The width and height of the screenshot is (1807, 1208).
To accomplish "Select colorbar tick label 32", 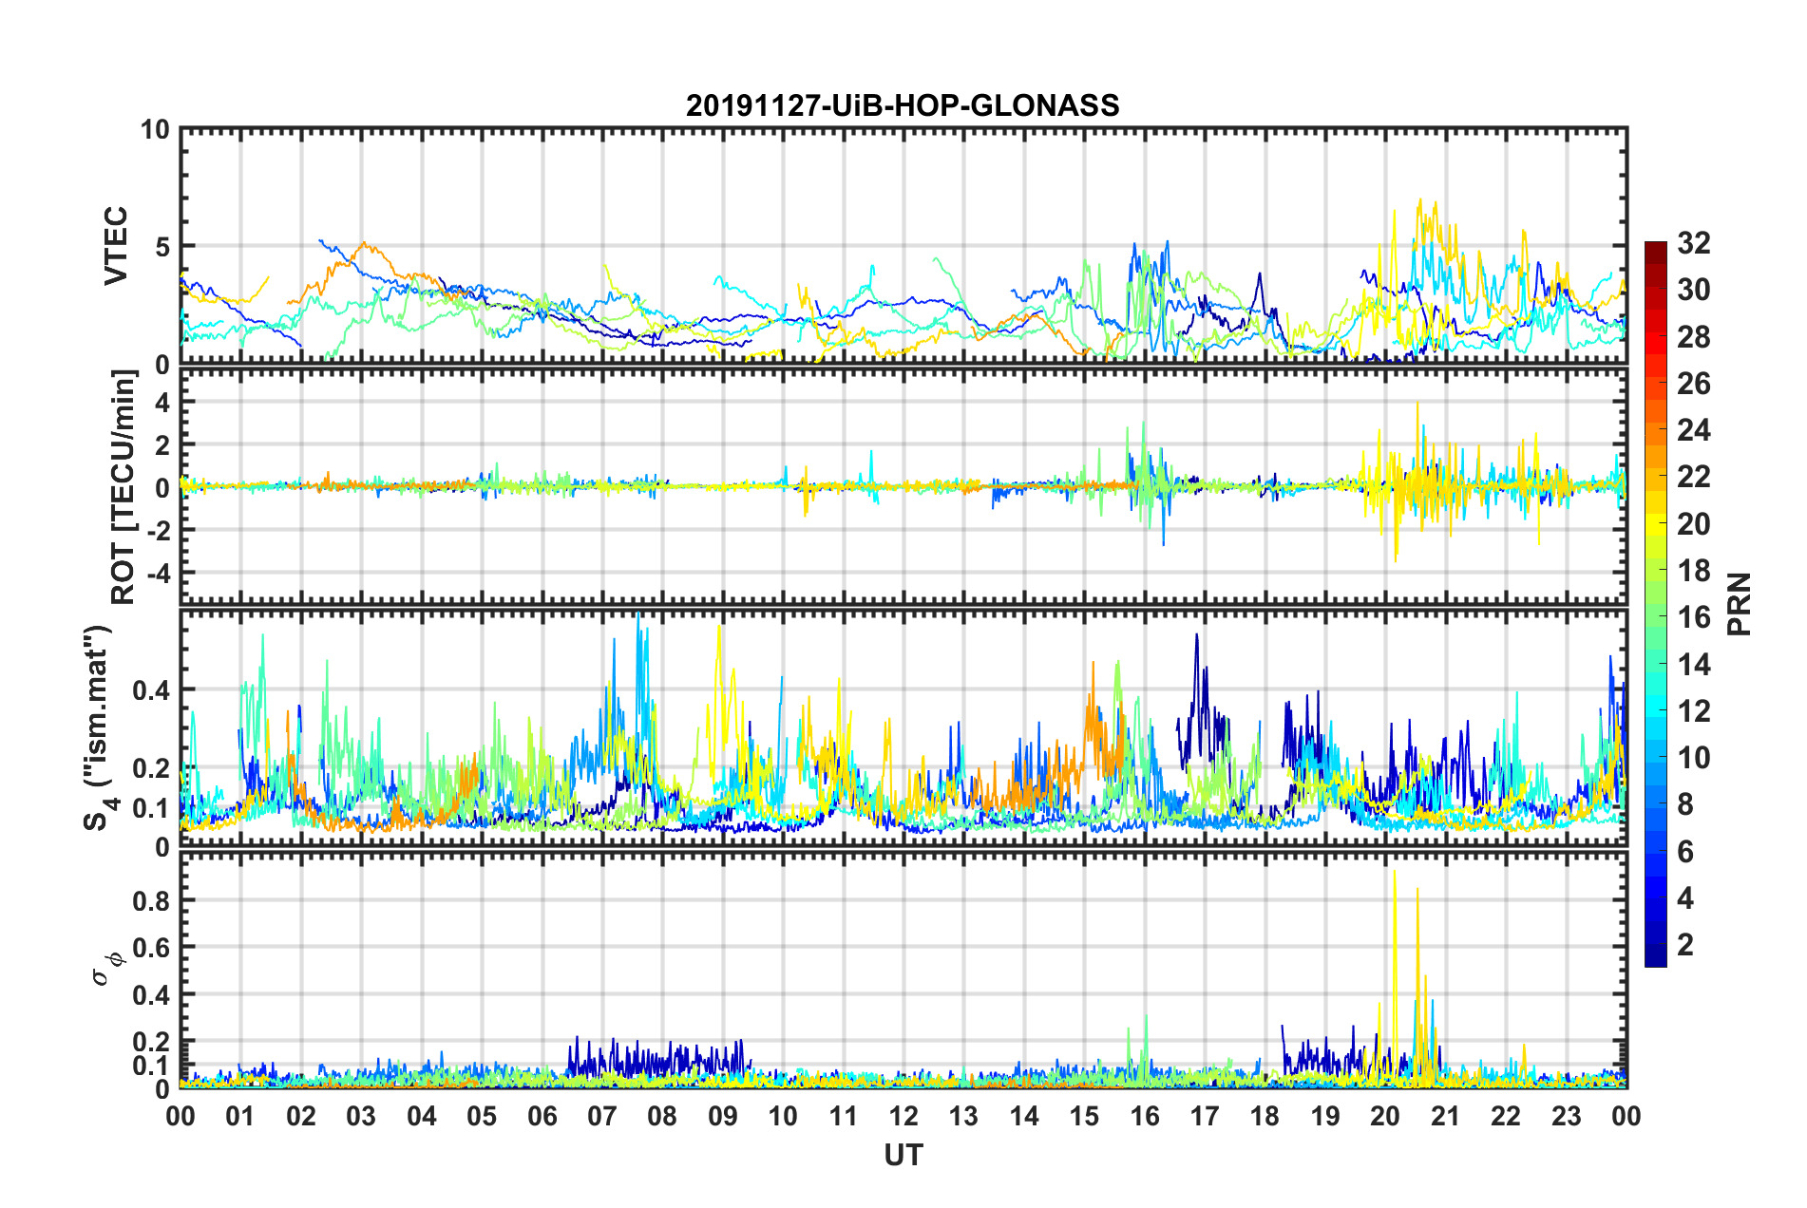I will 1693,243.
